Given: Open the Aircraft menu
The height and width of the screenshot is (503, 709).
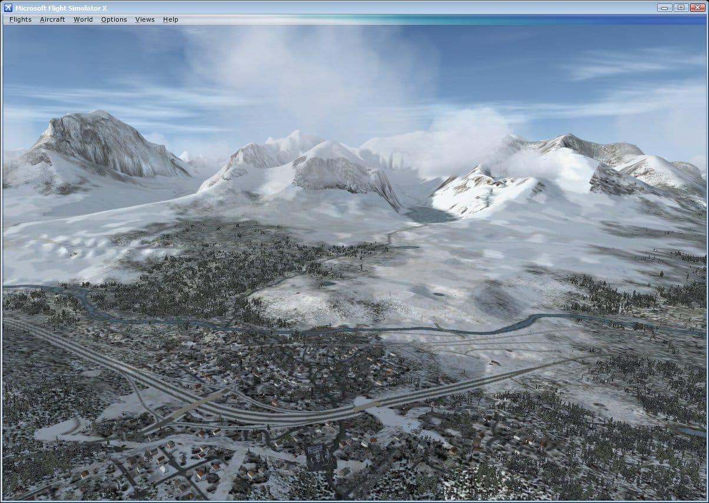Looking at the screenshot, I should coord(52,19).
